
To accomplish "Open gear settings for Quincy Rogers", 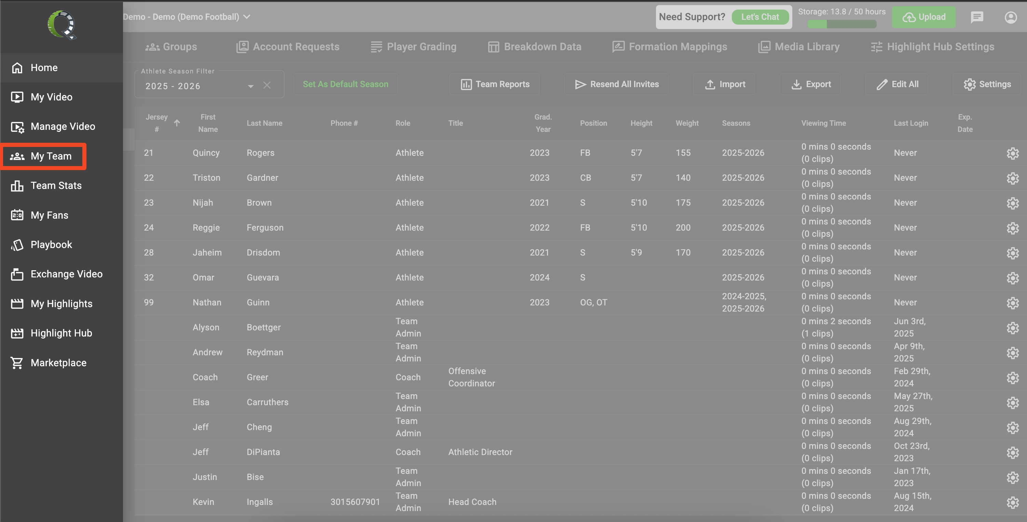I will [x=1013, y=153].
